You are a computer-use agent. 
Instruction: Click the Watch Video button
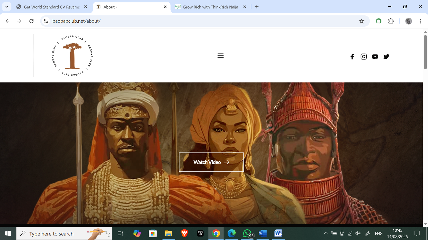click(211, 162)
